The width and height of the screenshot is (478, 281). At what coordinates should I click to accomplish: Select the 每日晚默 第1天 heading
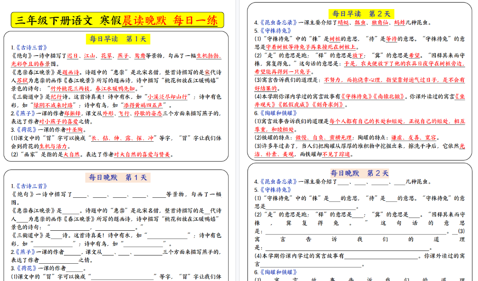point(117,178)
